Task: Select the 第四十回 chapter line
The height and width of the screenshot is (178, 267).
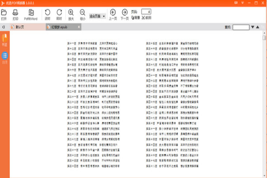Action: tap(171, 70)
